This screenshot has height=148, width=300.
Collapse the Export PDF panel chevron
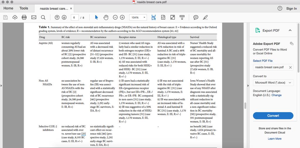pos(290,30)
